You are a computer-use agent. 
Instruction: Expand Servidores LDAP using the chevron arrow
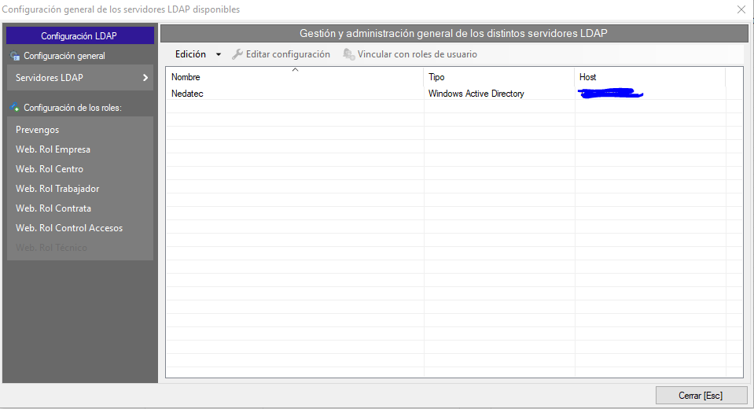(145, 78)
